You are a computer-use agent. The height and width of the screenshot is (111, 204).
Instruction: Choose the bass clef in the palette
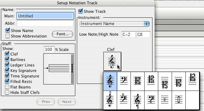124,81
